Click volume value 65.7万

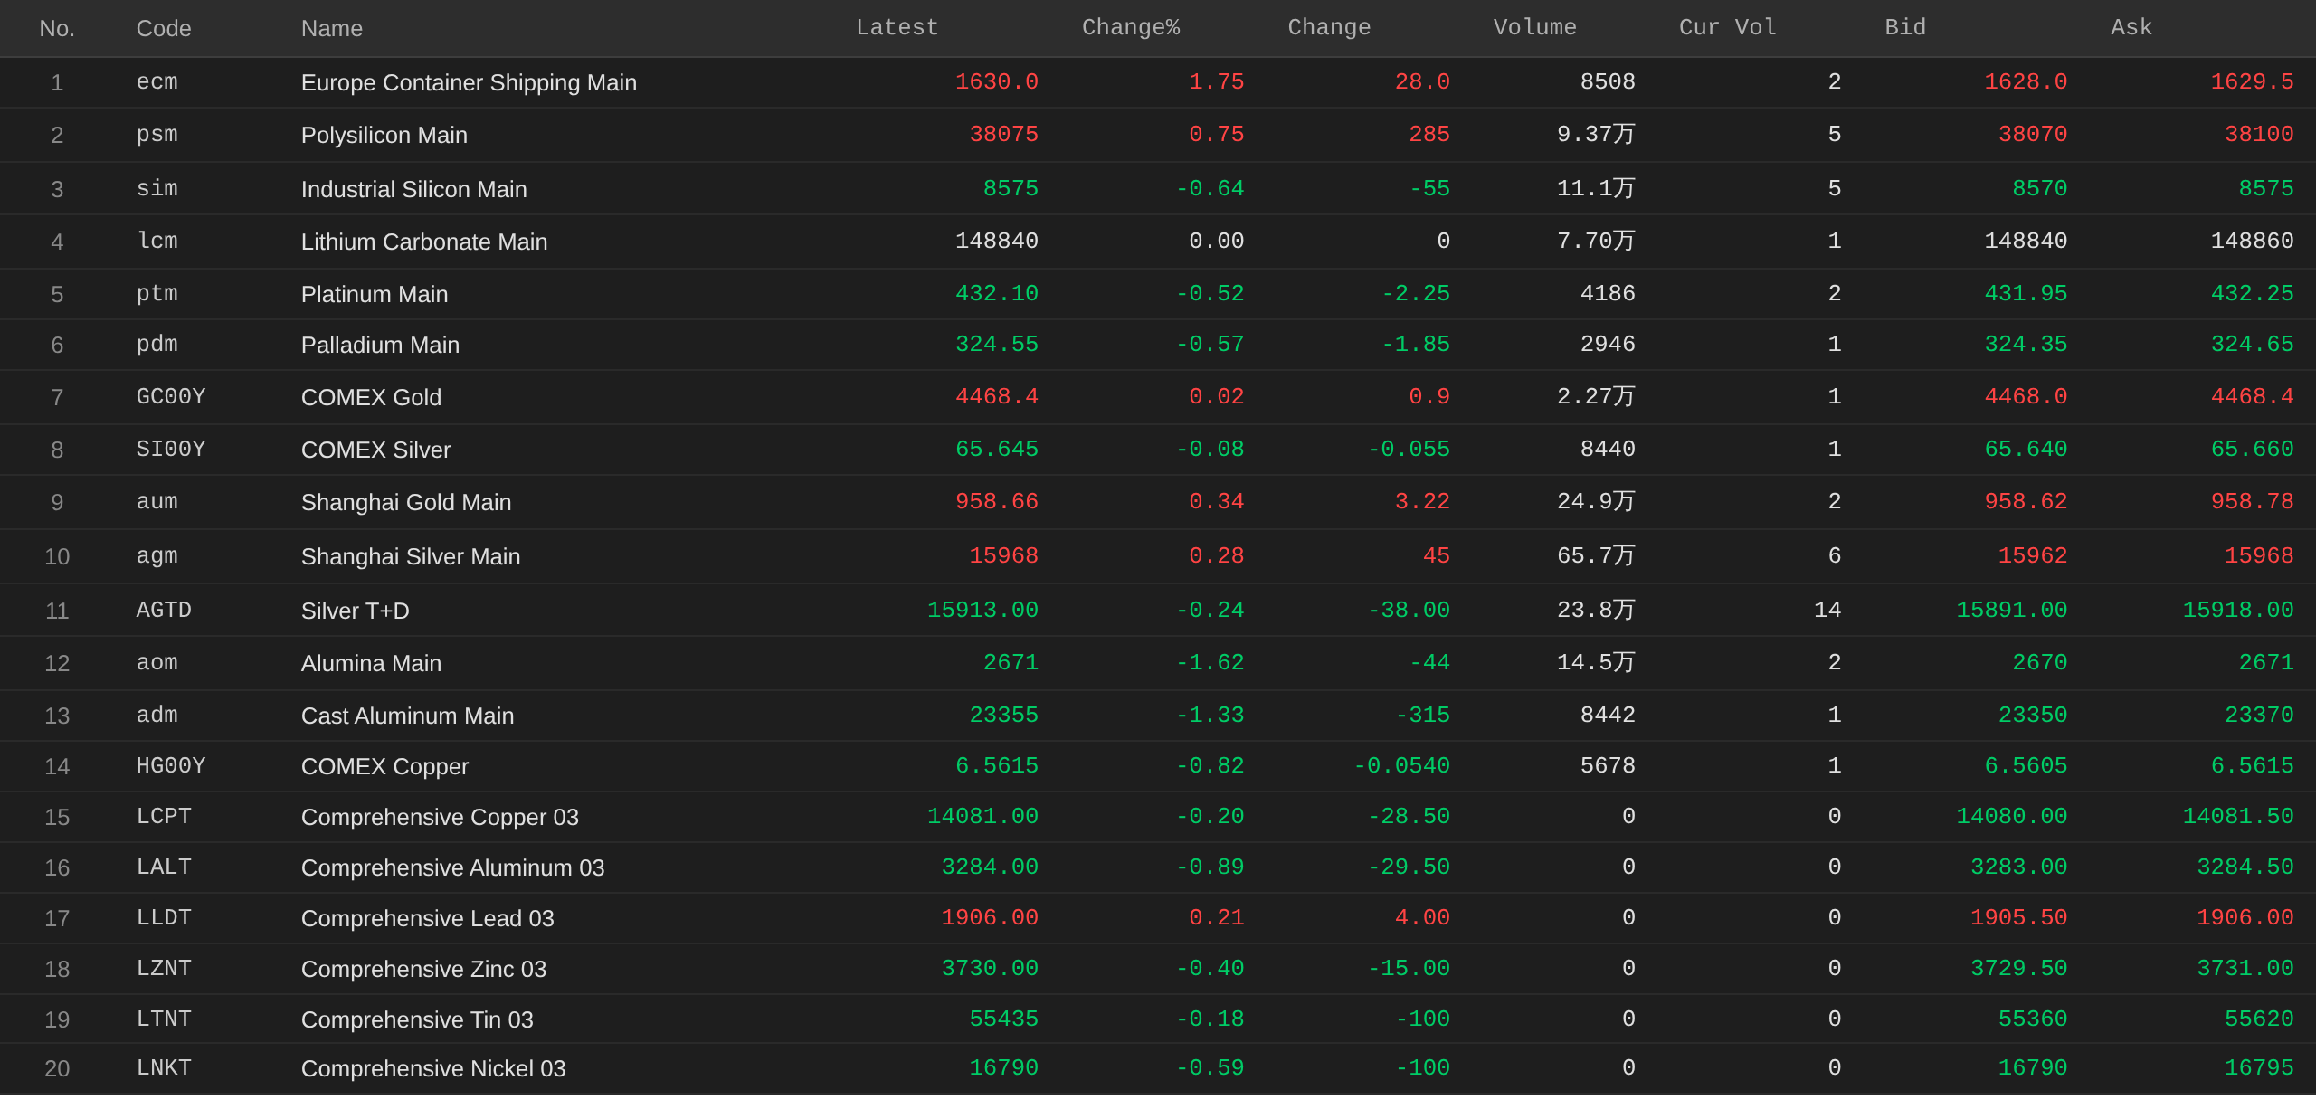pyautogui.click(x=1596, y=556)
